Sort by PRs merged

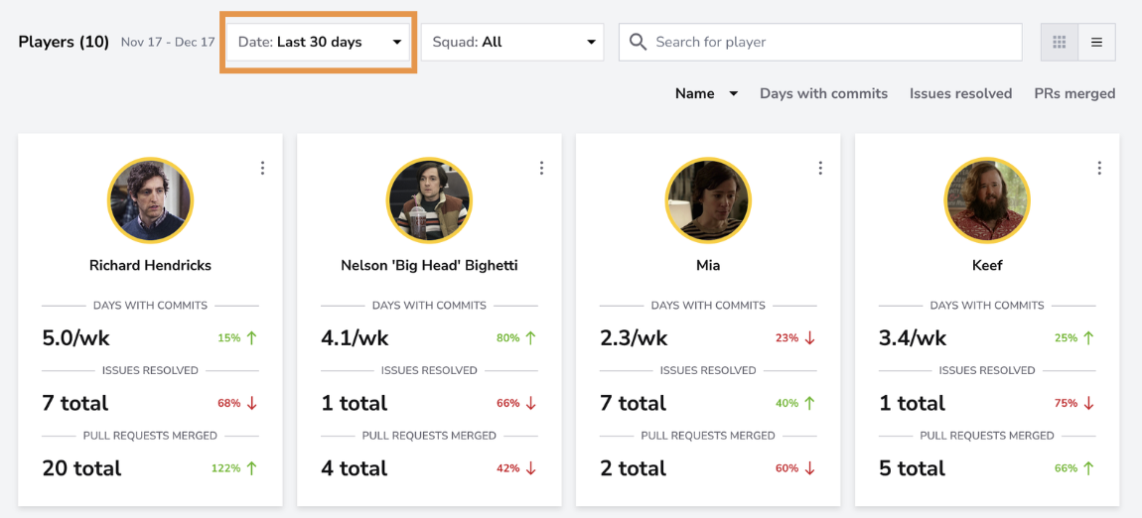[1075, 93]
